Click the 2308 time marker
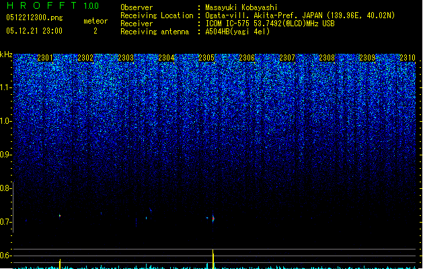This screenshot has width=423, height=269. tap(327, 58)
